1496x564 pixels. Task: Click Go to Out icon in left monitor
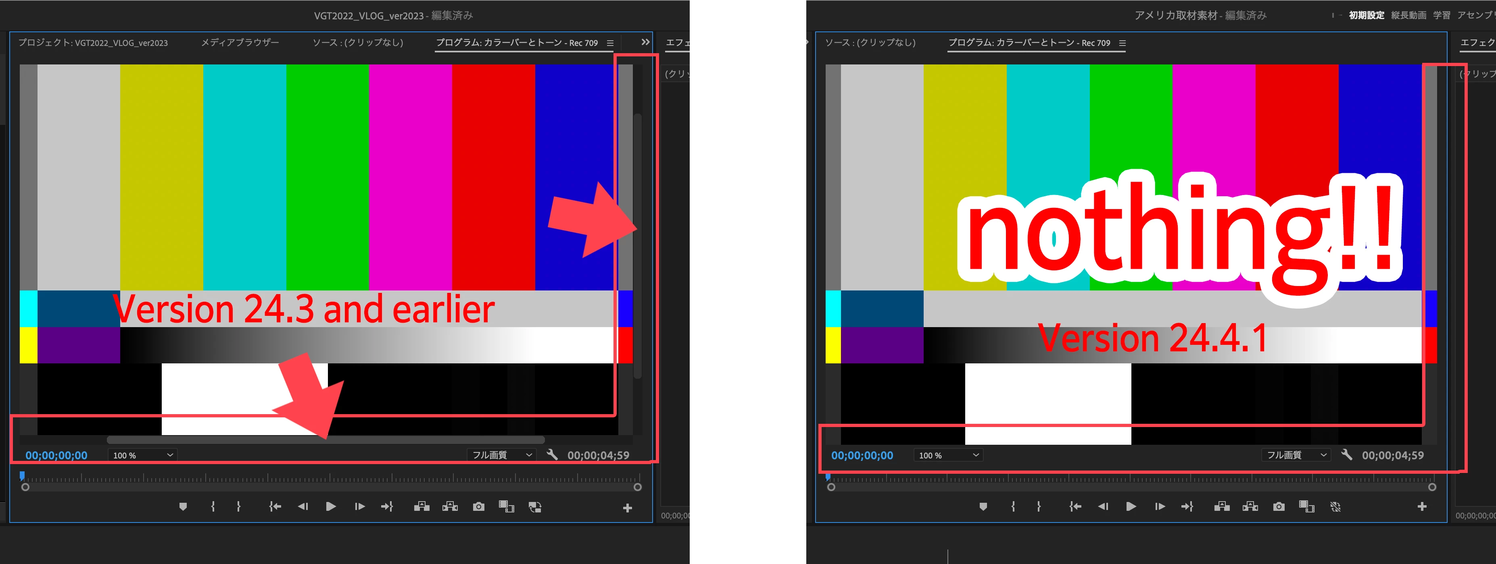(x=387, y=506)
